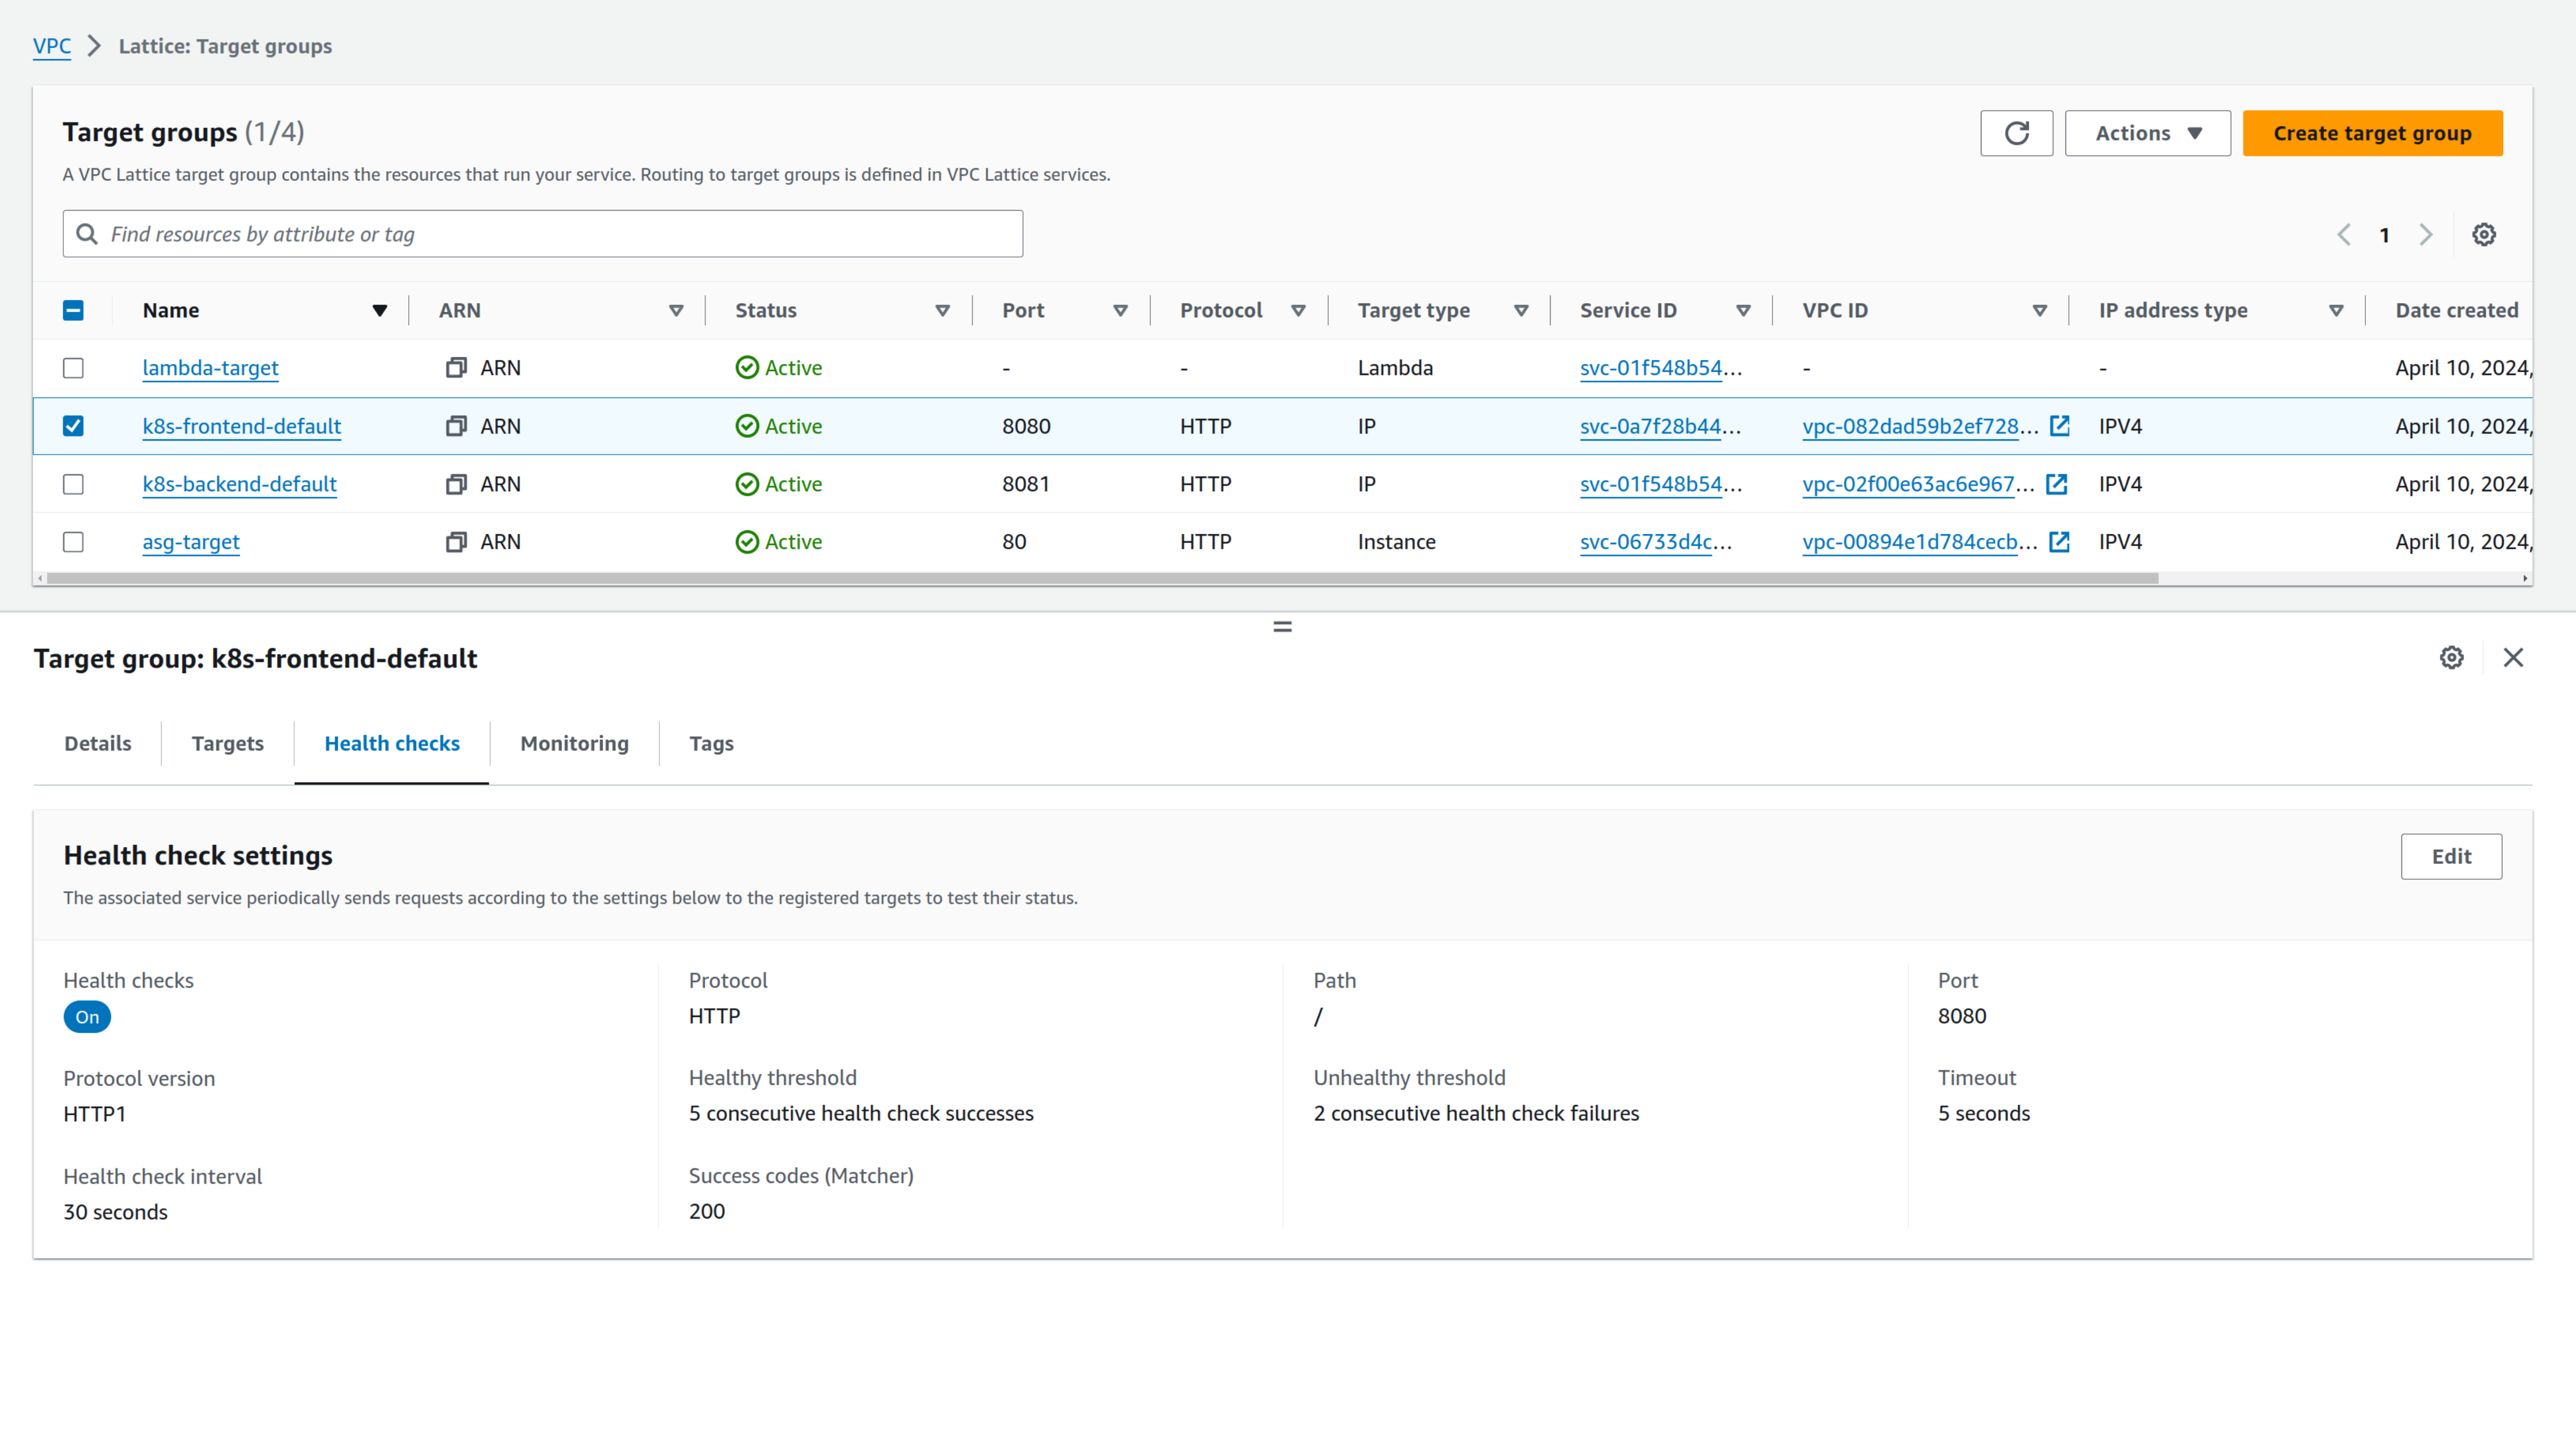Focus the find resources search field
Image resolution: width=2576 pixels, height=1436 pixels.
tap(560, 234)
